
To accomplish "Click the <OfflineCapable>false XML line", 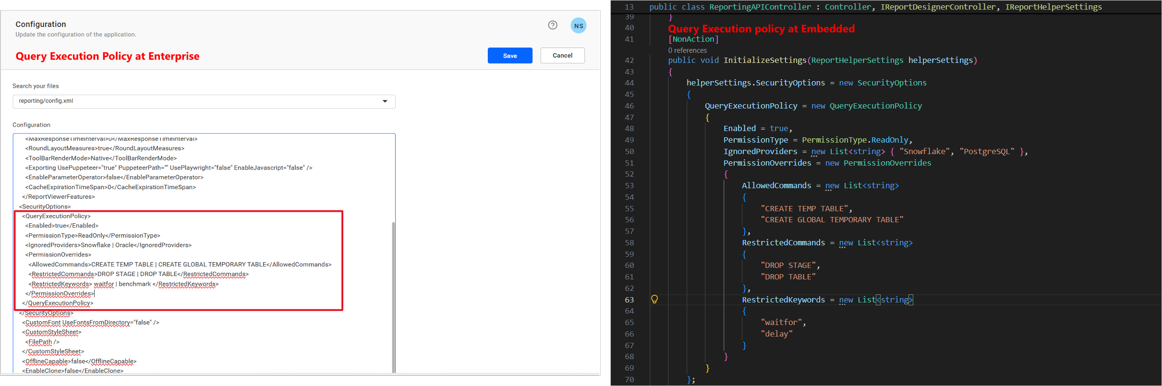I will 79,361.
